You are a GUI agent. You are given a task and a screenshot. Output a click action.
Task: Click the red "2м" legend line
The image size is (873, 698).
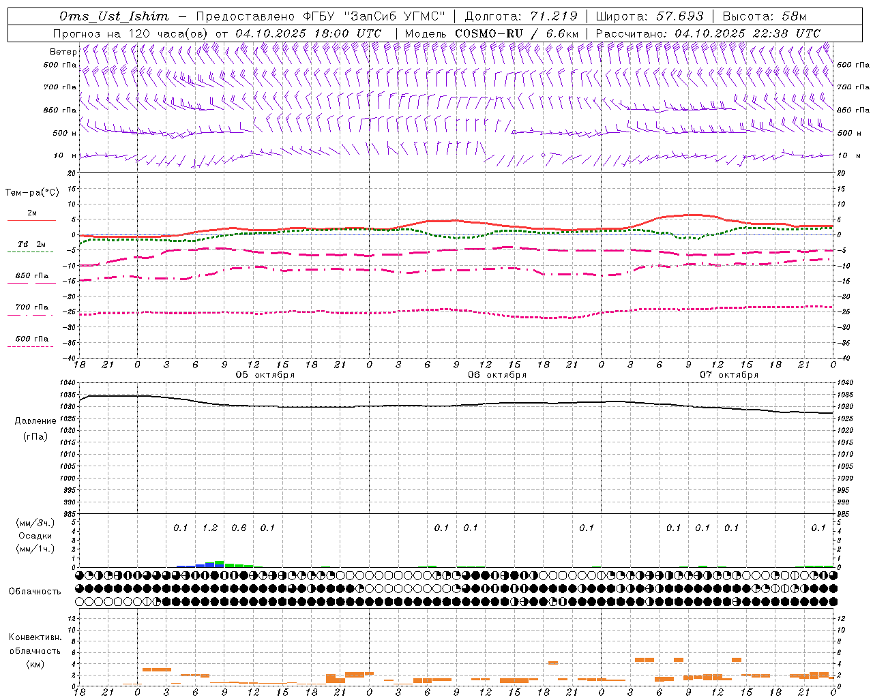point(31,220)
